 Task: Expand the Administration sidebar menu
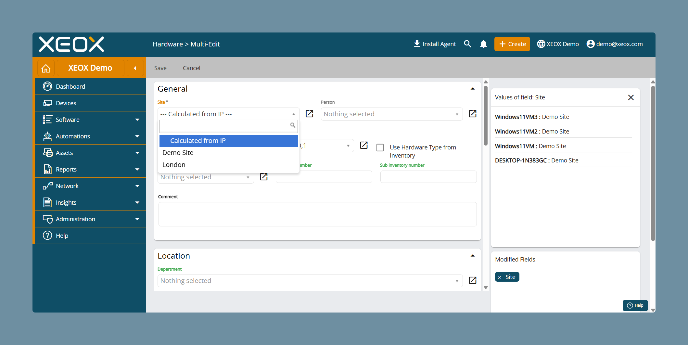click(90, 219)
